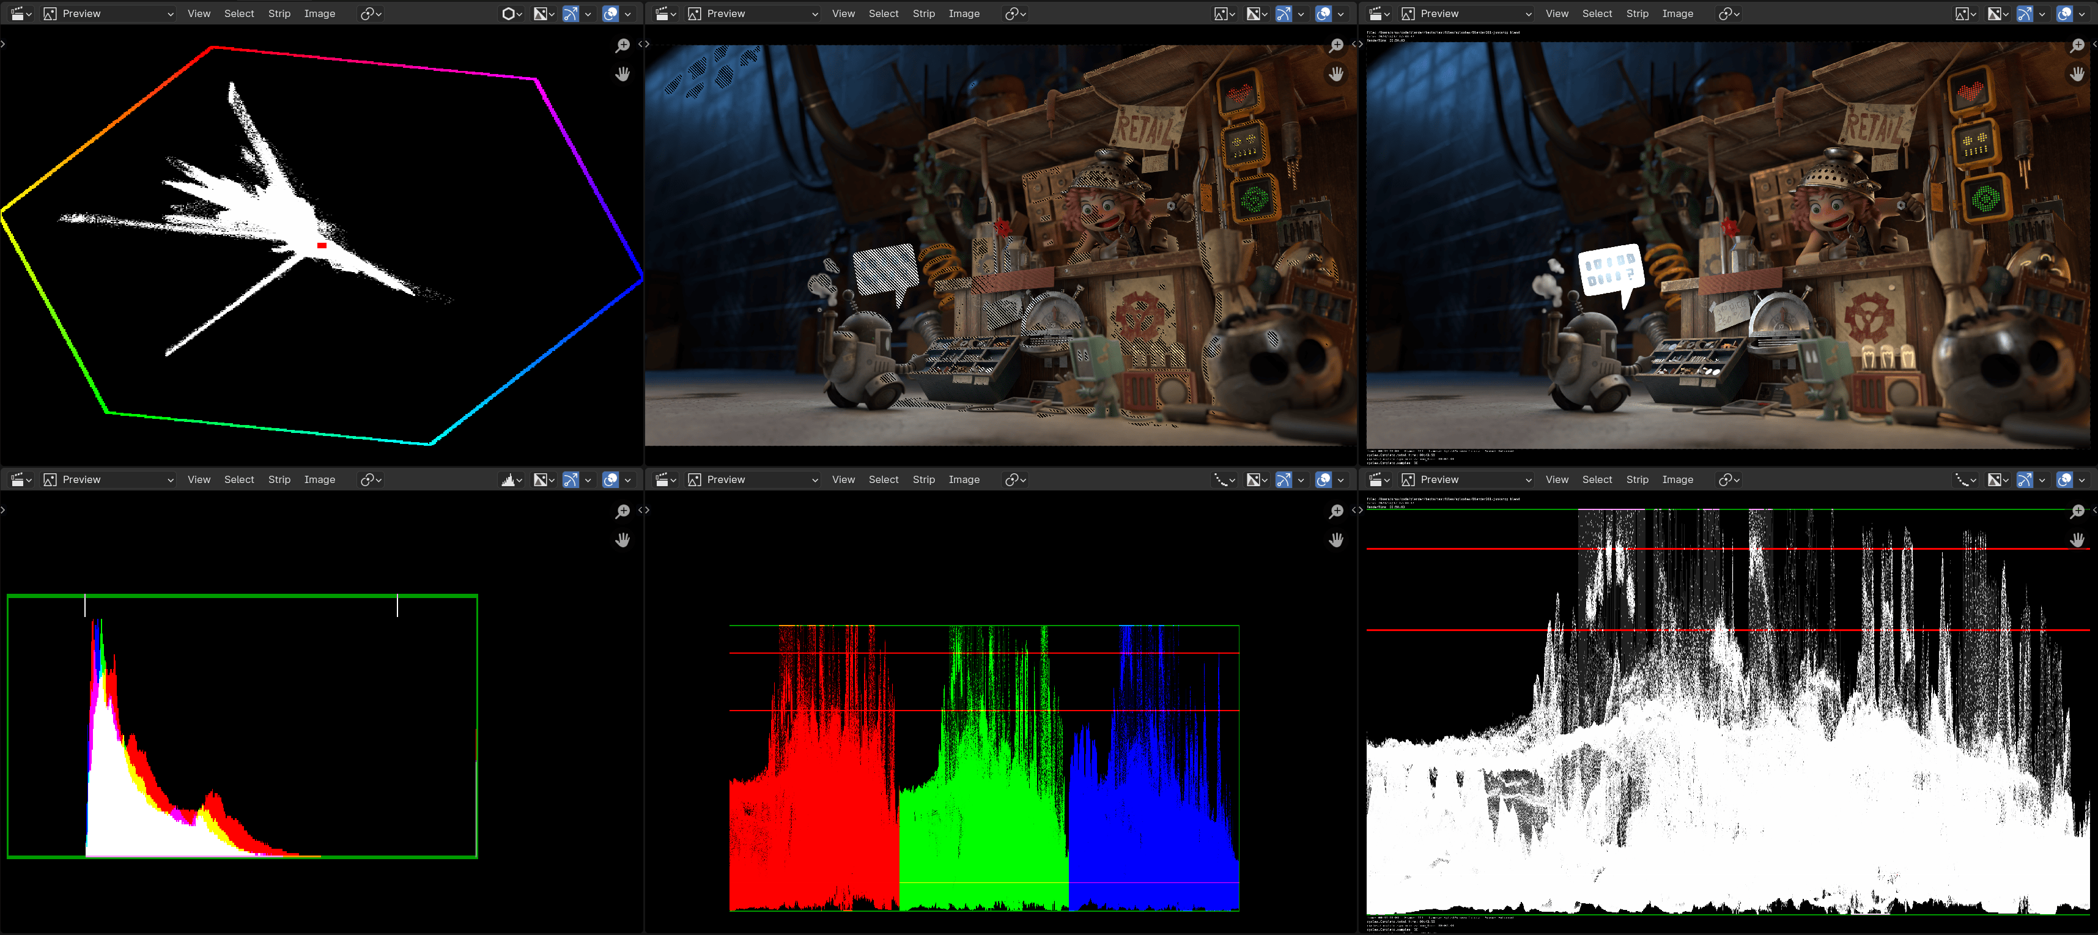The width and height of the screenshot is (2098, 935).
Task: Open the RGB parade display mode icon menu
Action: click(1224, 479)
